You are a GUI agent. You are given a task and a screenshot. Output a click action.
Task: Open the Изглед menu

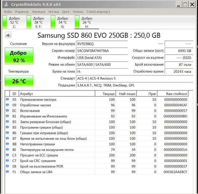point(54,12)
